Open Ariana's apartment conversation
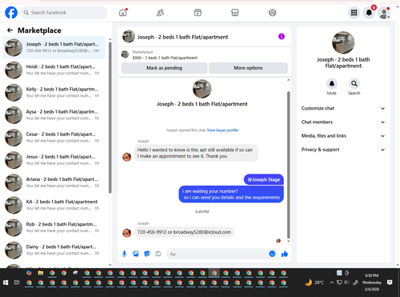 pos(54,183)
